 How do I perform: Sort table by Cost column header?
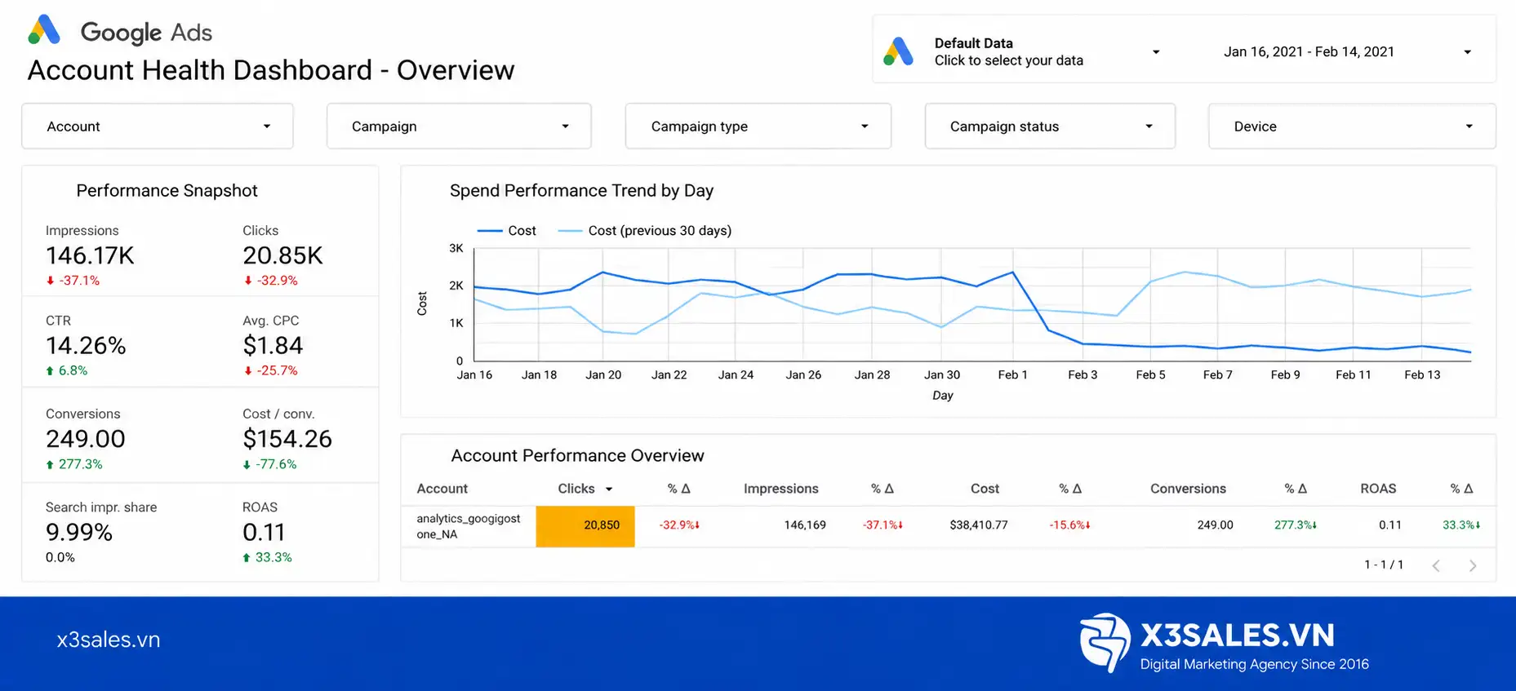point(985,489)
